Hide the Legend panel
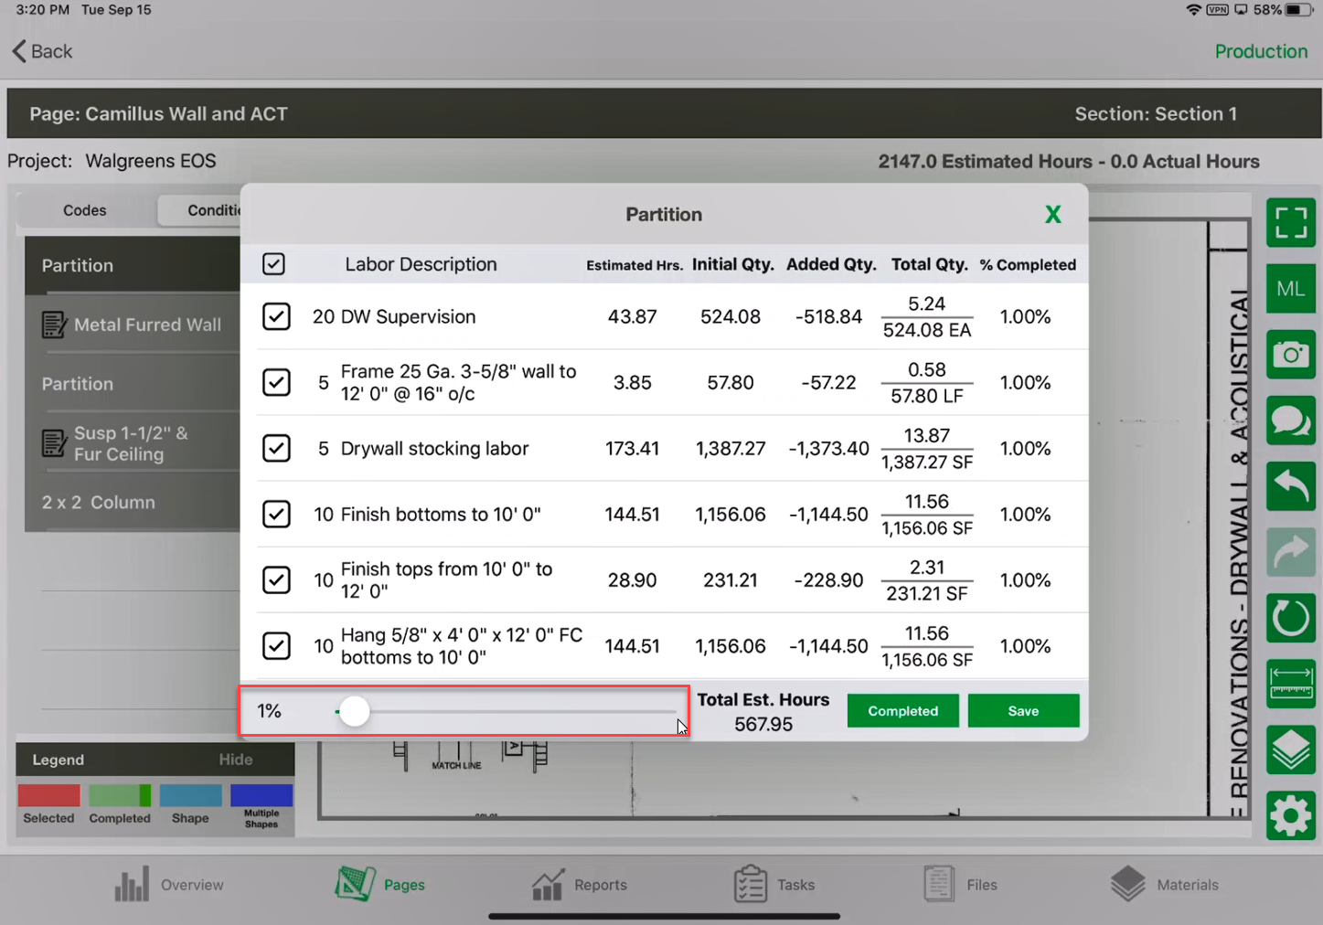The image size is (1323, 925). pyautogui.click(x=235, y=760)
